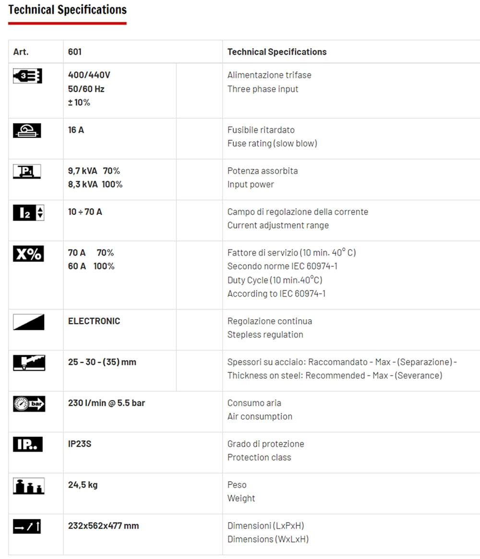Click the P1 input power icon

[x=27, y=172]
